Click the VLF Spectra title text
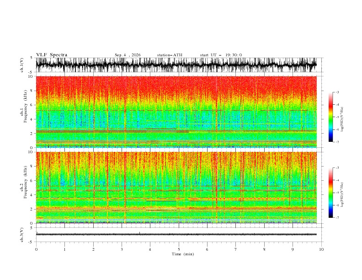This screenshot has height=280, width=362. 52,55
